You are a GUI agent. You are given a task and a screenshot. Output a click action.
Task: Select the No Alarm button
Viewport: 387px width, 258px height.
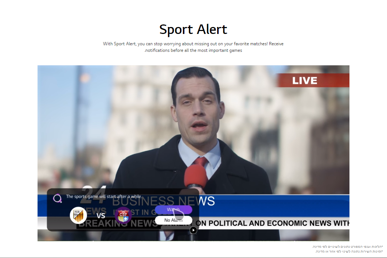click(173, 220)
